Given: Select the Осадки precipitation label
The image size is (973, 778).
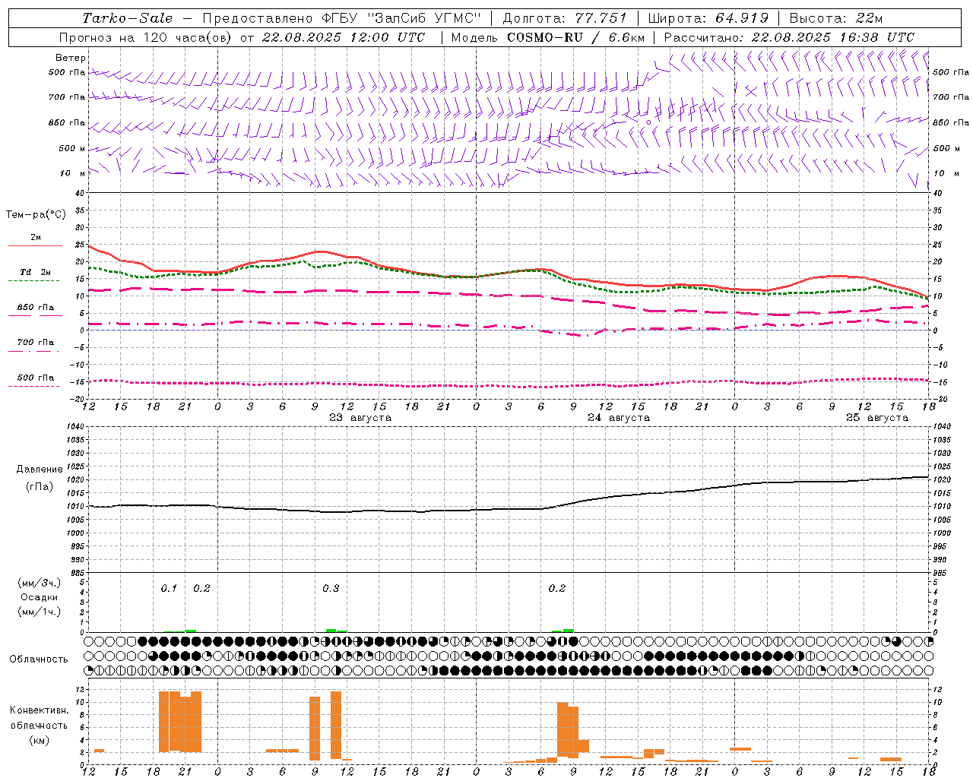Looking at the screenshot, I should click(x=40, y=597).
